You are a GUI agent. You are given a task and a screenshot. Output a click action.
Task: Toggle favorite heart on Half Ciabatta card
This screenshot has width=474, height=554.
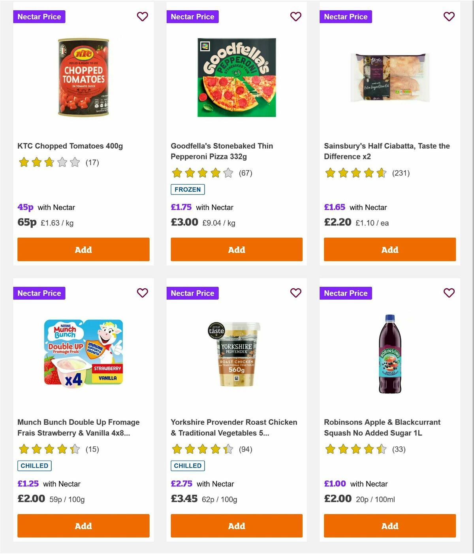click(x=449, y=17)
